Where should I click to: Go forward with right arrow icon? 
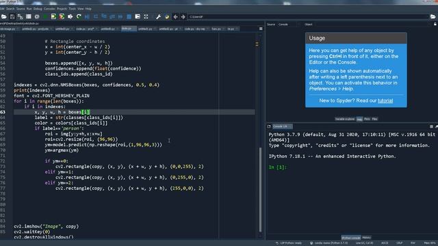pyautogui.click(x=183, y=16)
